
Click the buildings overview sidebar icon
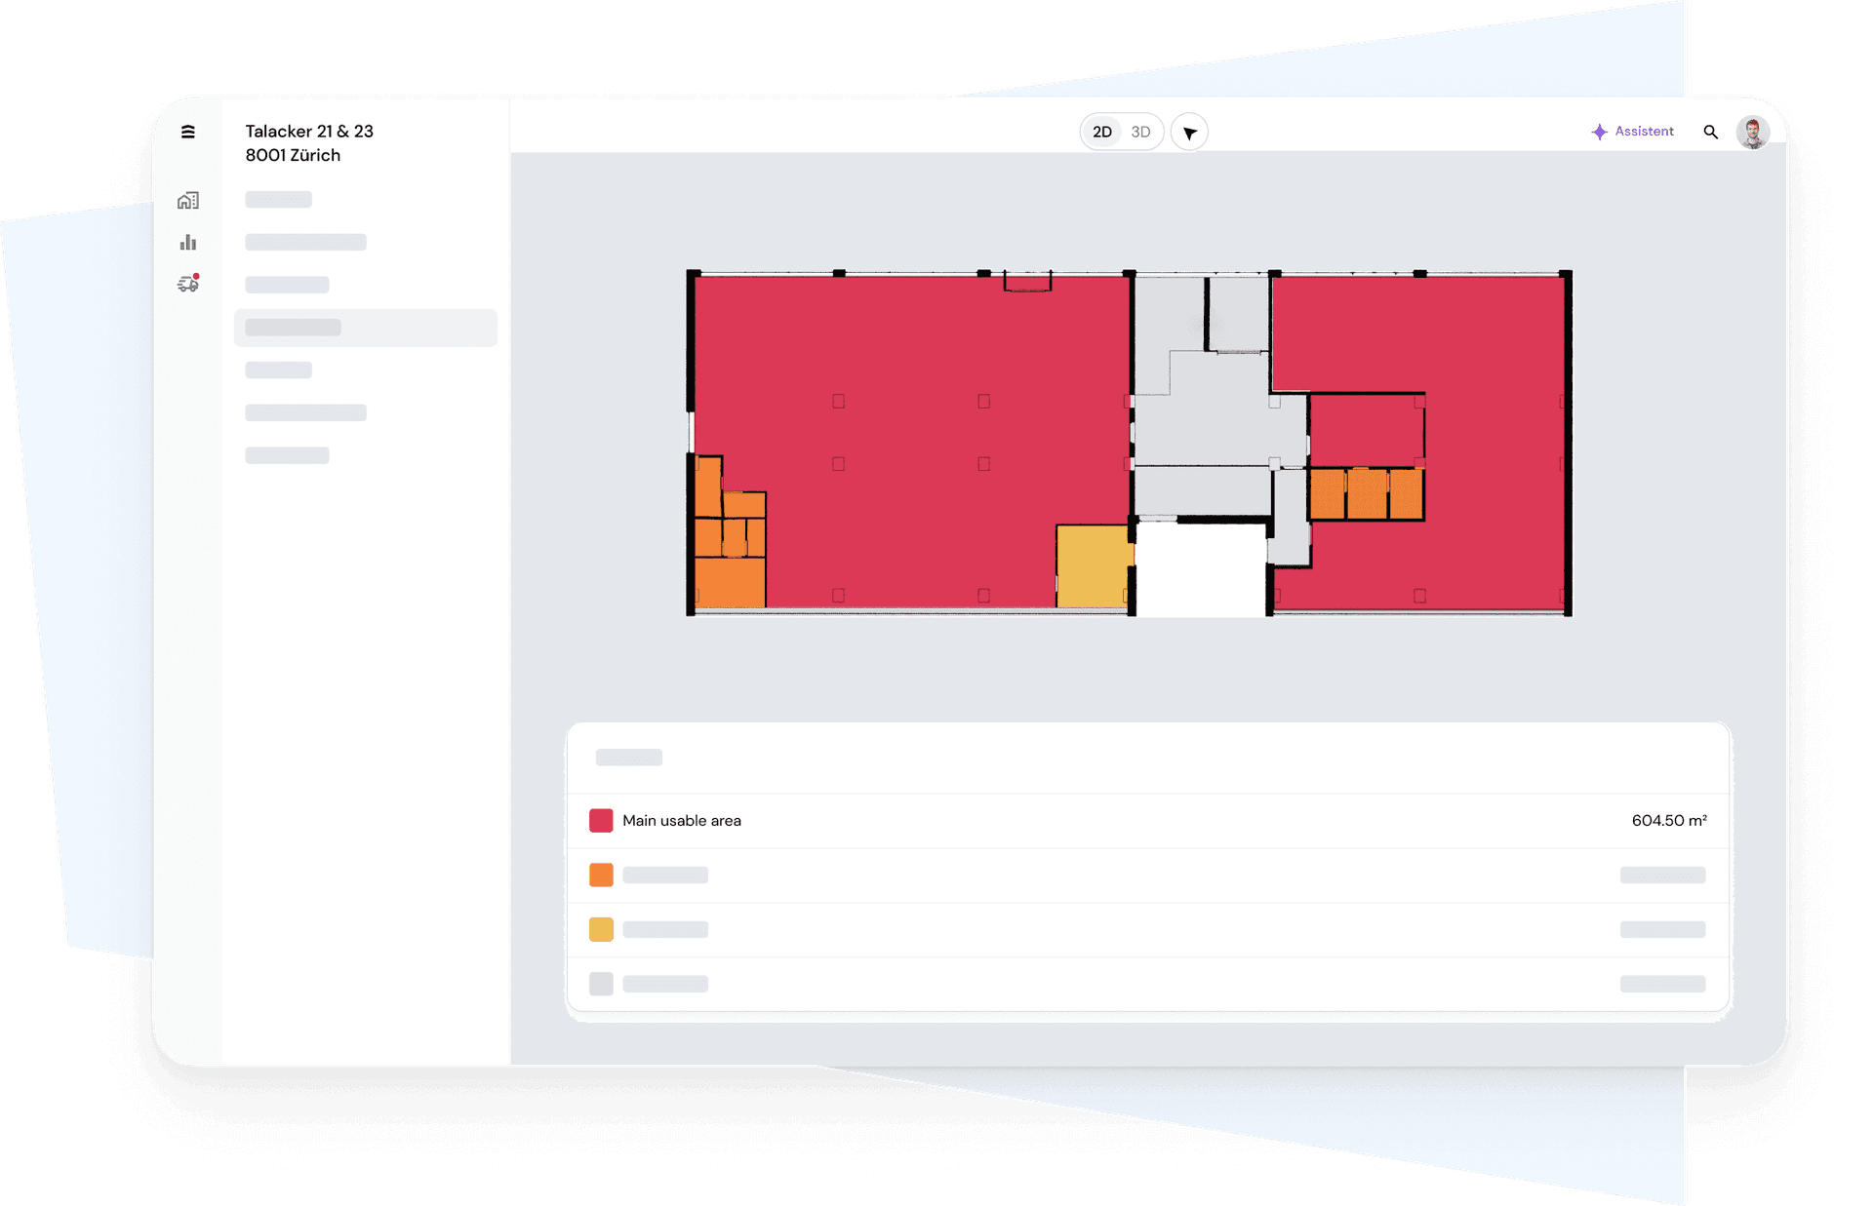[x=188, y=201]
